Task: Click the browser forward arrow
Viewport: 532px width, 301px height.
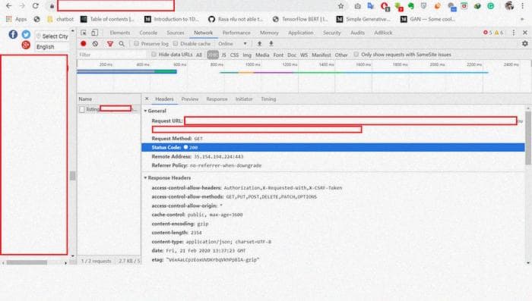Action: pos(22,6)
